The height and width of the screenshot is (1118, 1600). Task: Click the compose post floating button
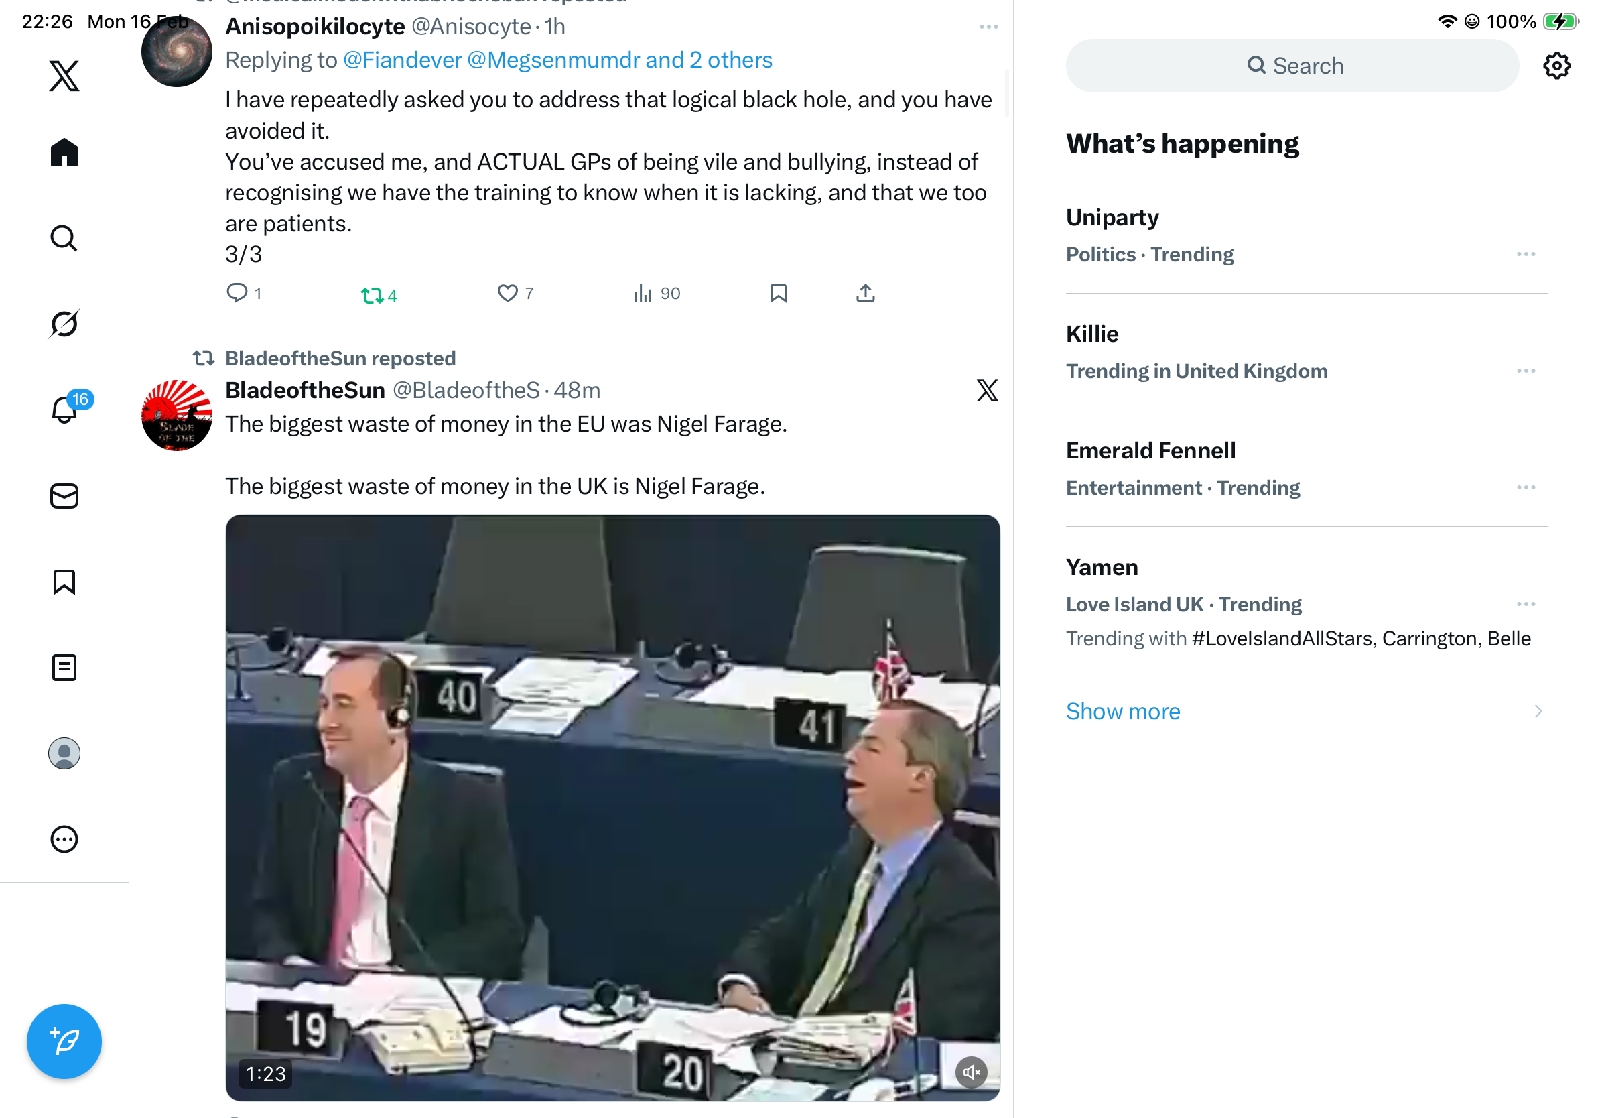64,1042
